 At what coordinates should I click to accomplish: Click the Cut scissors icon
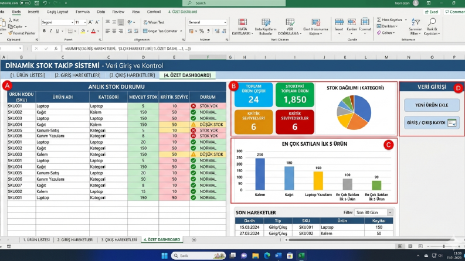[11, 20]
